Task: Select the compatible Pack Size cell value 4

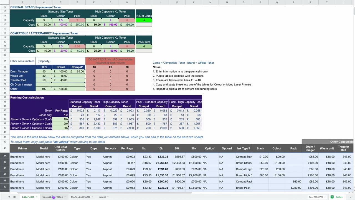Action: pyautogui.click(x=144, y=46)
